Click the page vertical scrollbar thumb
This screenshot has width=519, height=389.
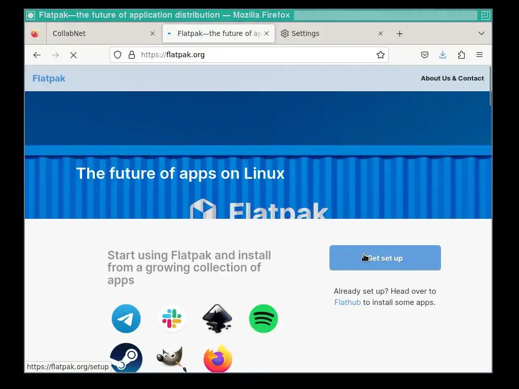(490, 86)
